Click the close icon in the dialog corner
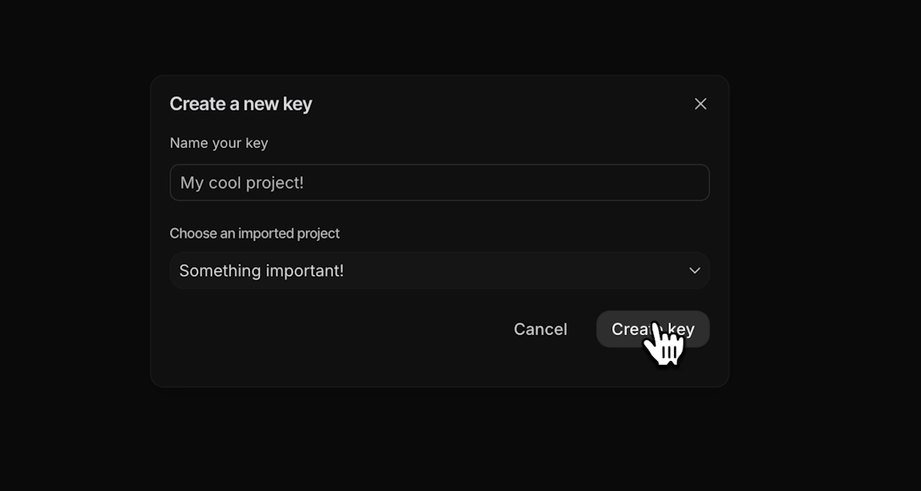The image size is (921, 491). coord(700,103)
